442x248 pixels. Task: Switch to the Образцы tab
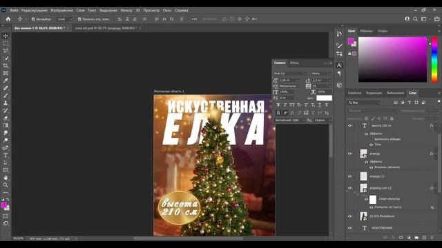(367, 31)
